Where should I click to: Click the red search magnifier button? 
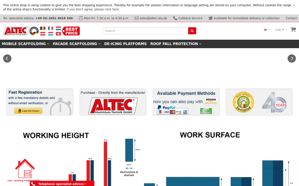pos(192,31)
